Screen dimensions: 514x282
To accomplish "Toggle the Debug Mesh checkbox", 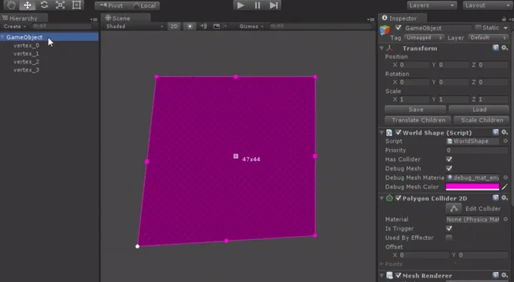I will pos(449,169).
